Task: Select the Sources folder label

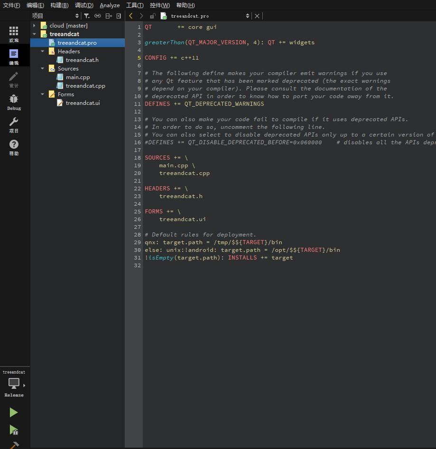Action: pyautogui.click(x=68, y=68)
